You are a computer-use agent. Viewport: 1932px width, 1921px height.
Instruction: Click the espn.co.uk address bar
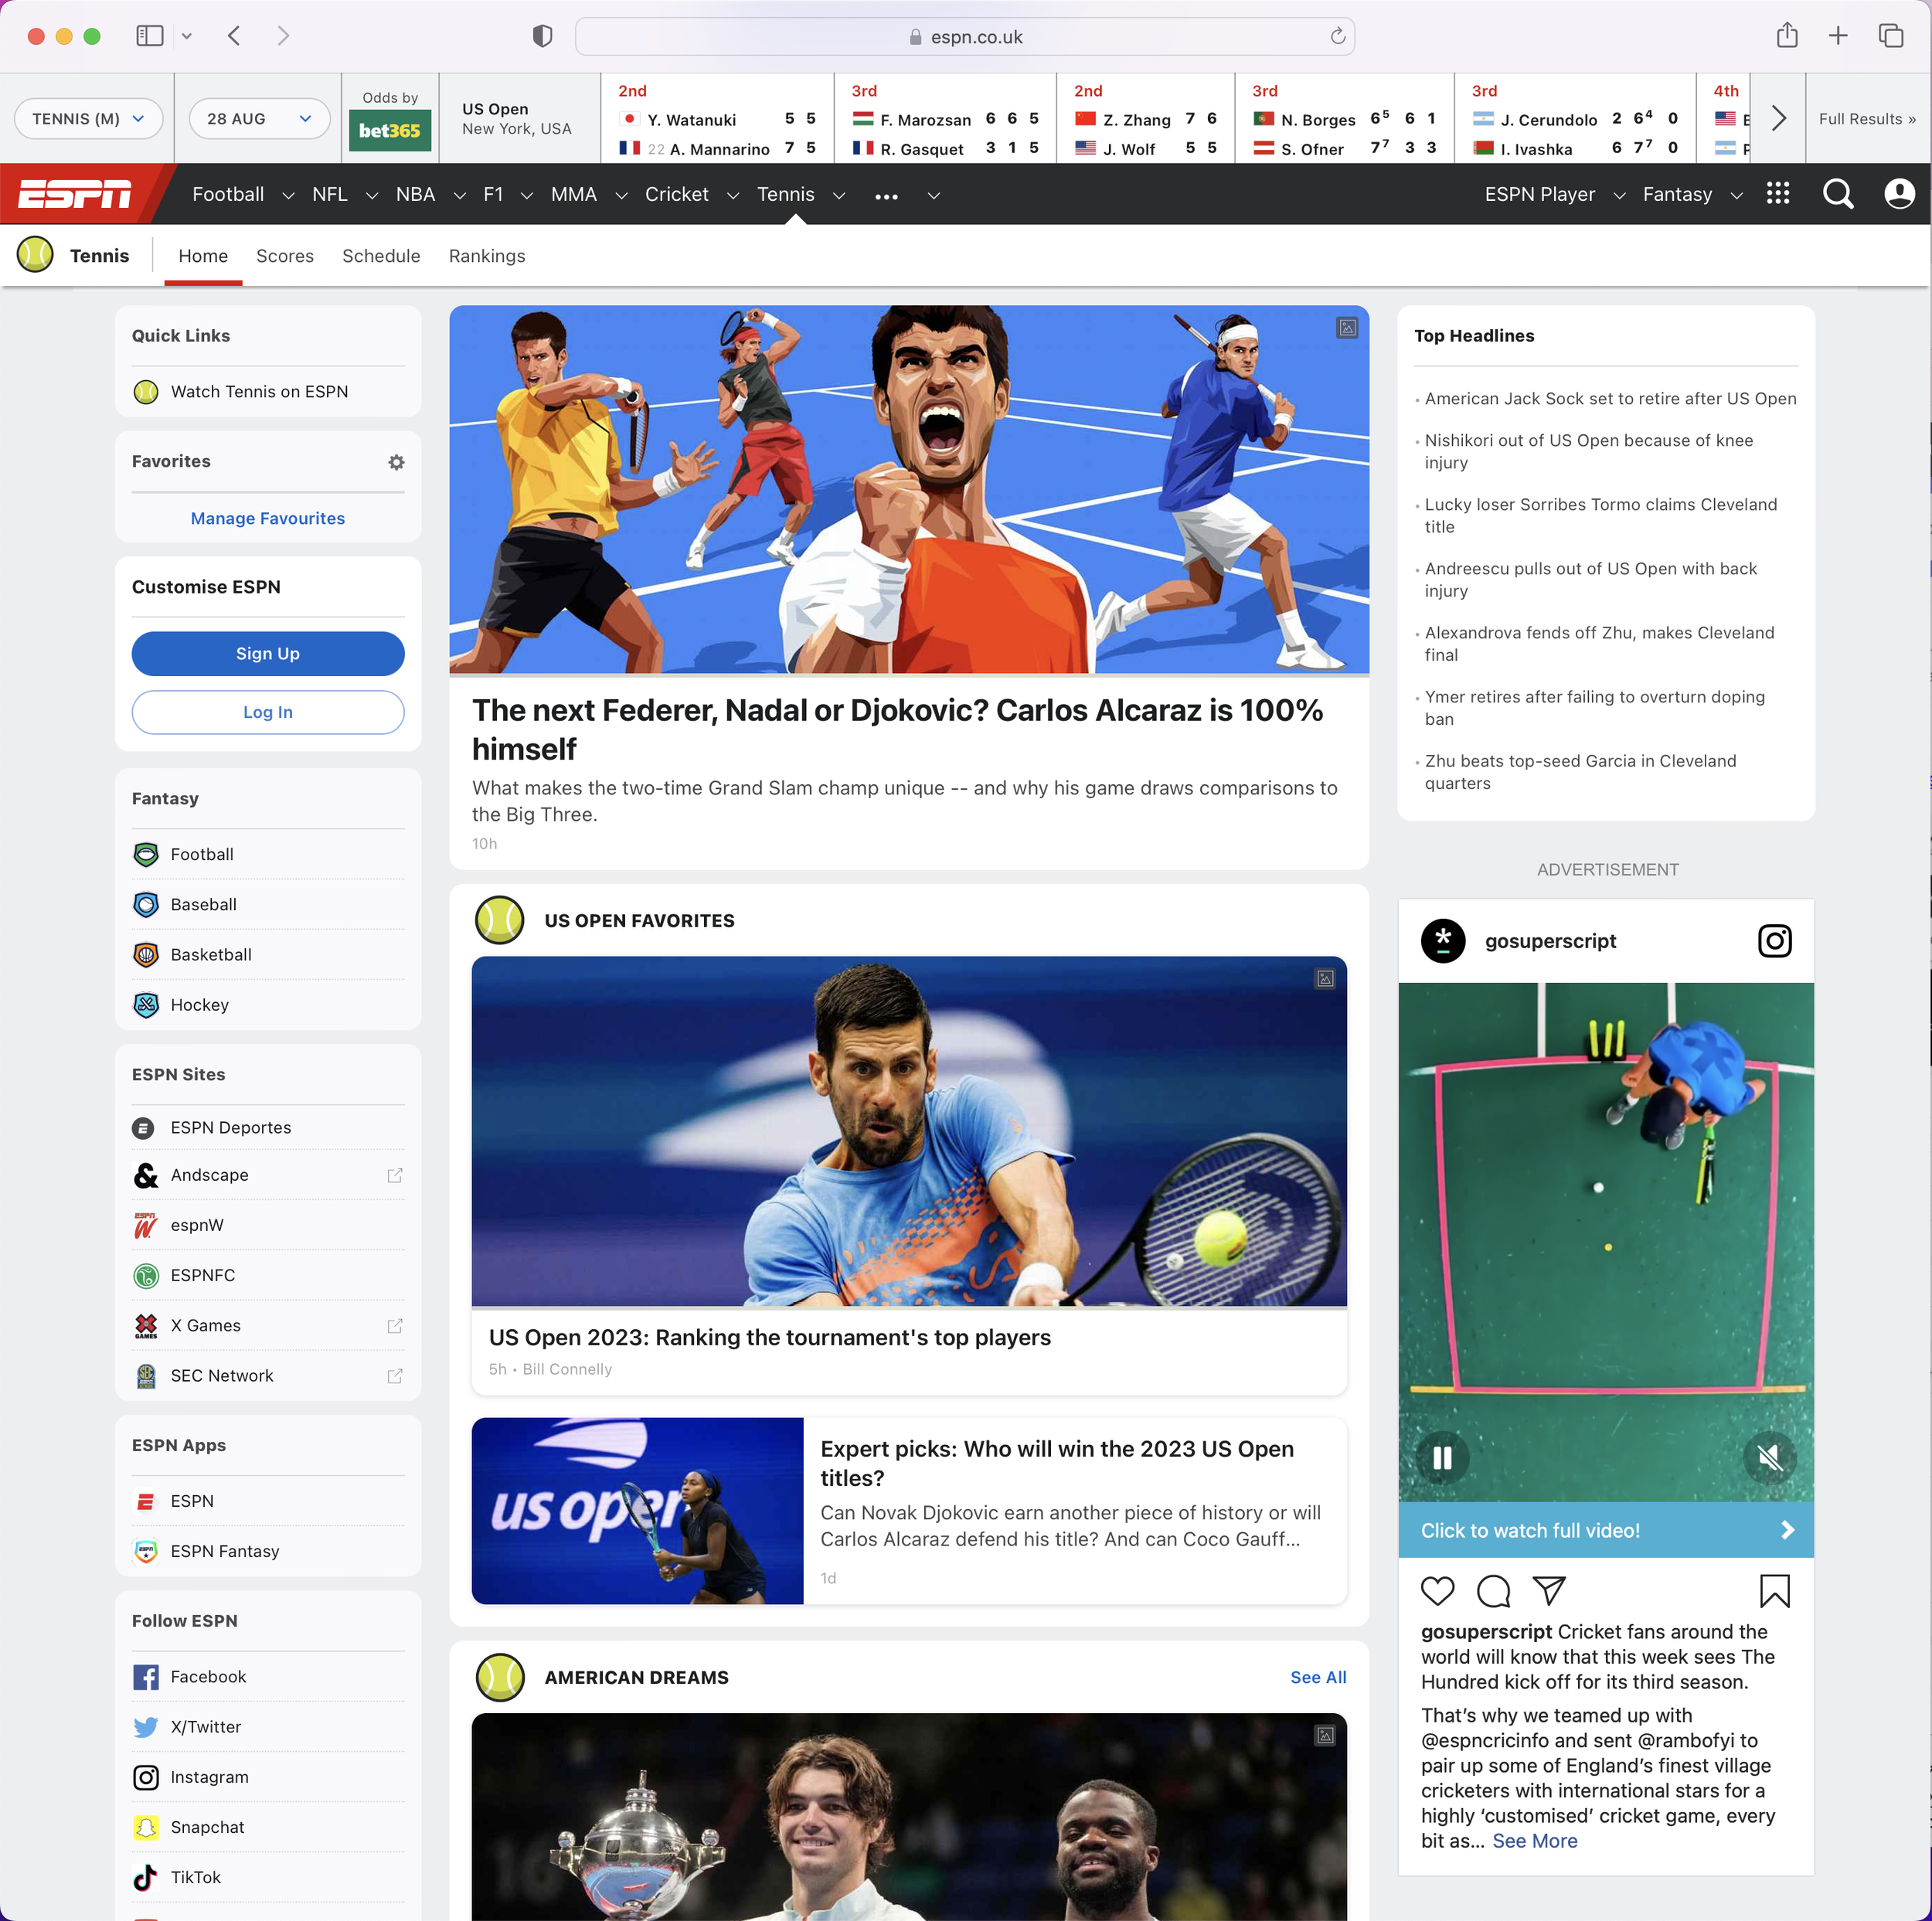click(965, 37)
